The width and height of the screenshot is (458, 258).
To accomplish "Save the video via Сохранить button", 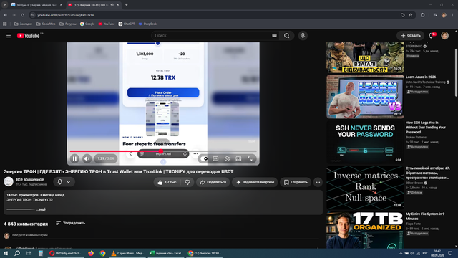I will 296,182.
